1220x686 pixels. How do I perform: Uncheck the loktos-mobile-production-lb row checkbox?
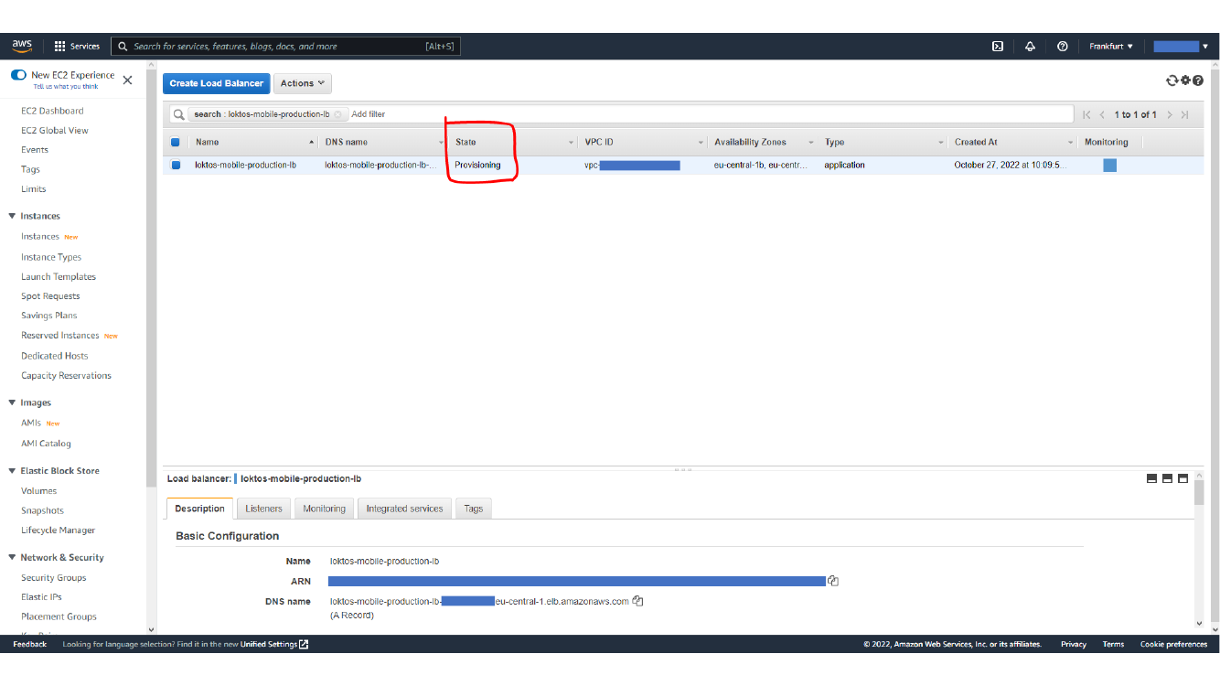point(176,166)
